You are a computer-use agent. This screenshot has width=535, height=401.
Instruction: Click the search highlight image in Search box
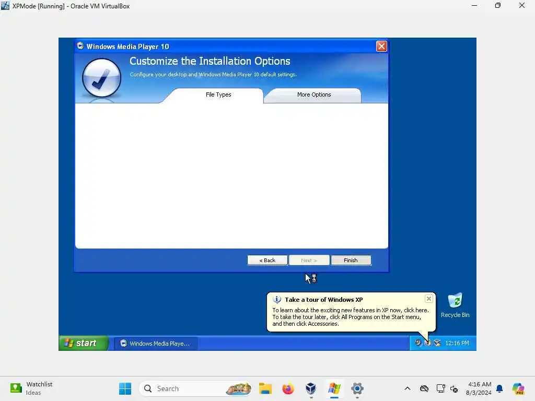pyautogui.click(x=238, y=388)
